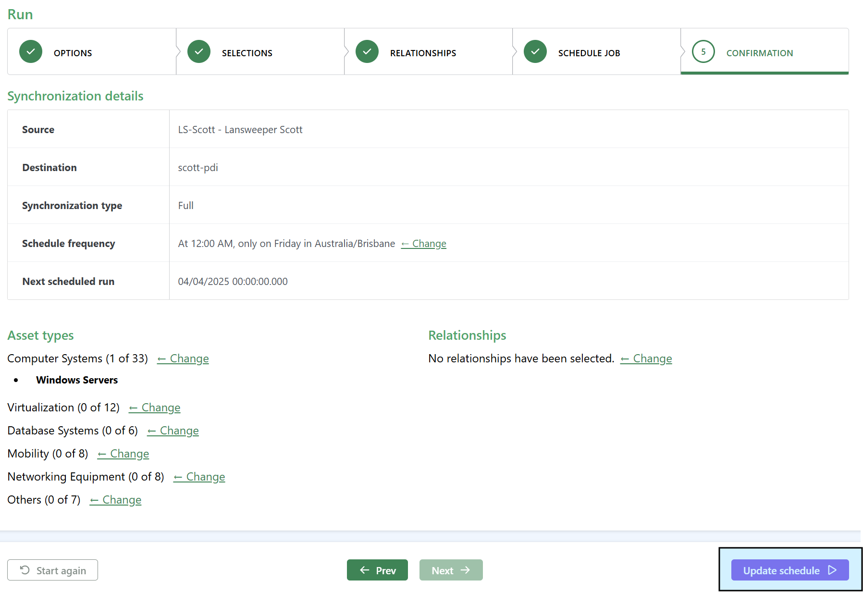Change the selected relationships
Viewport: 863px width, 593px height.
[646, 358]
